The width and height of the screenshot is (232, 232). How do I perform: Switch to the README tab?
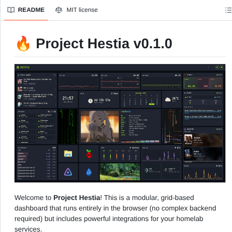coord(26,10)
